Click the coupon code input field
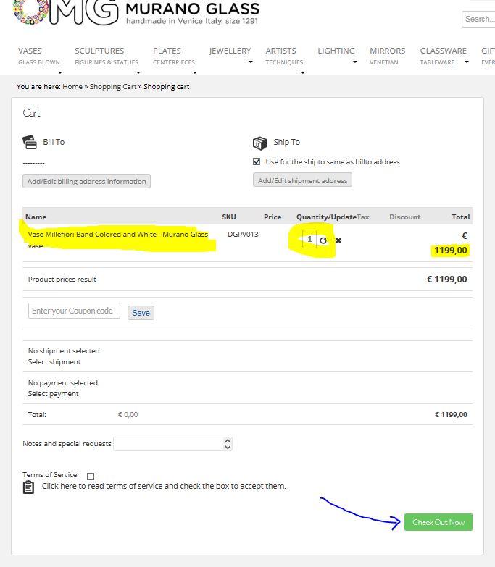495x567 pixels. click(x=74, y=311)
